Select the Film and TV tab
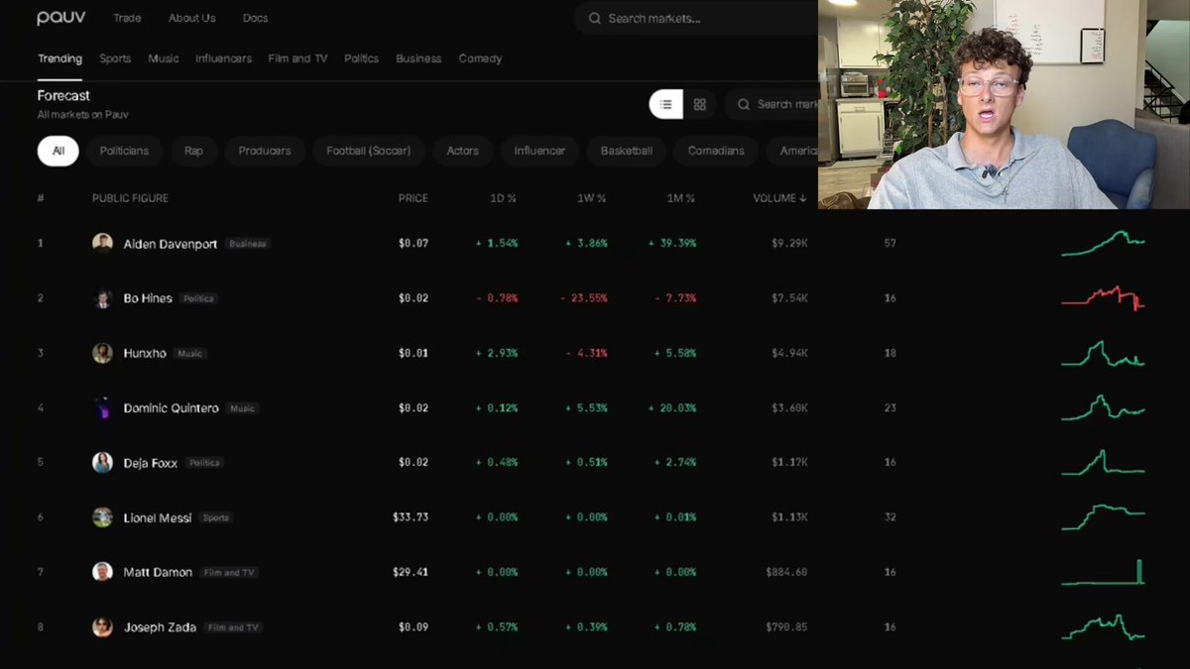 (297, 58)
